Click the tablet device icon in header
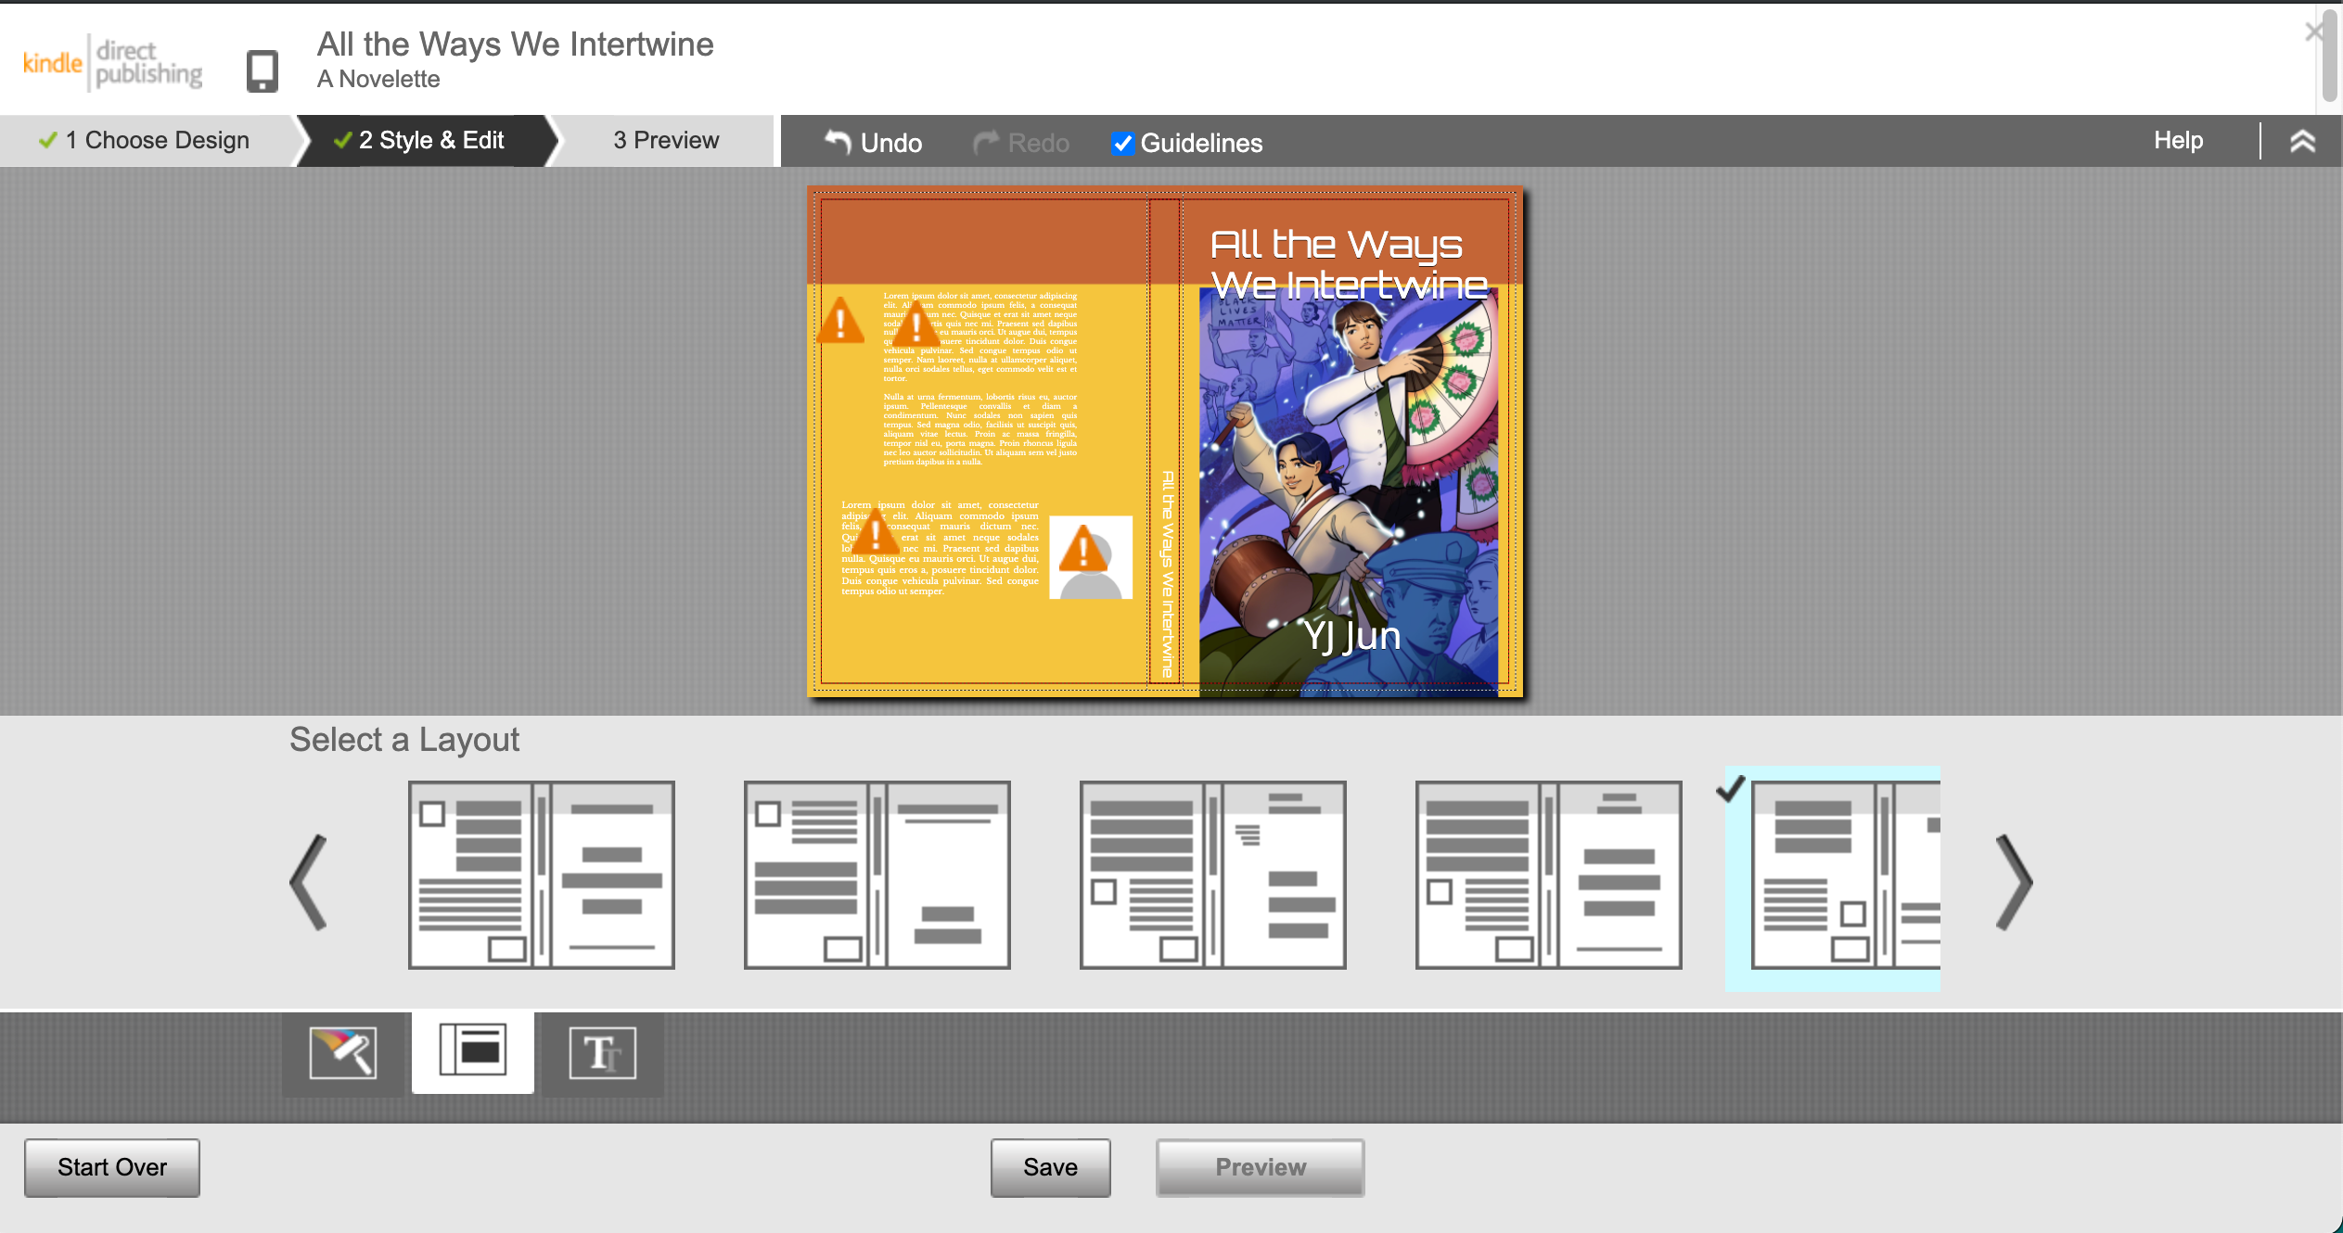The width and height of the screenshot is (2343, 1233). (x=262, y=70)
